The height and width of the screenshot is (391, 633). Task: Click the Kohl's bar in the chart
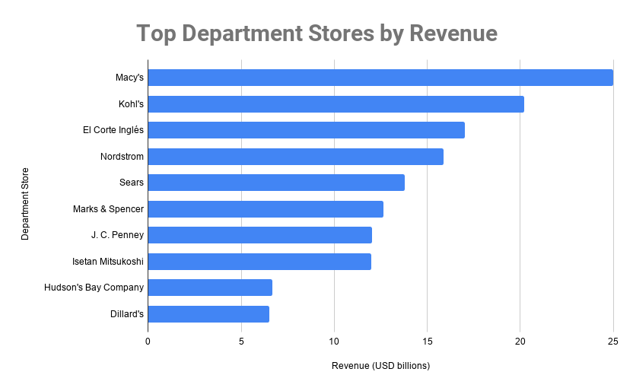pyautogui.click(x=336, y=104)
